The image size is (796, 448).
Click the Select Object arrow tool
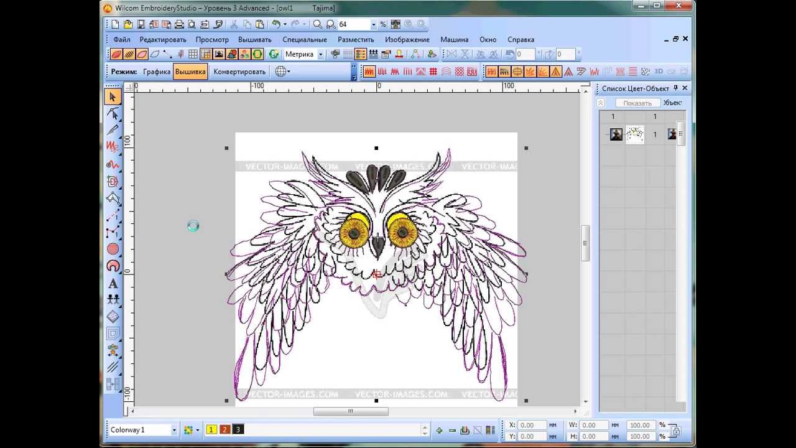[x=113, y=96]
